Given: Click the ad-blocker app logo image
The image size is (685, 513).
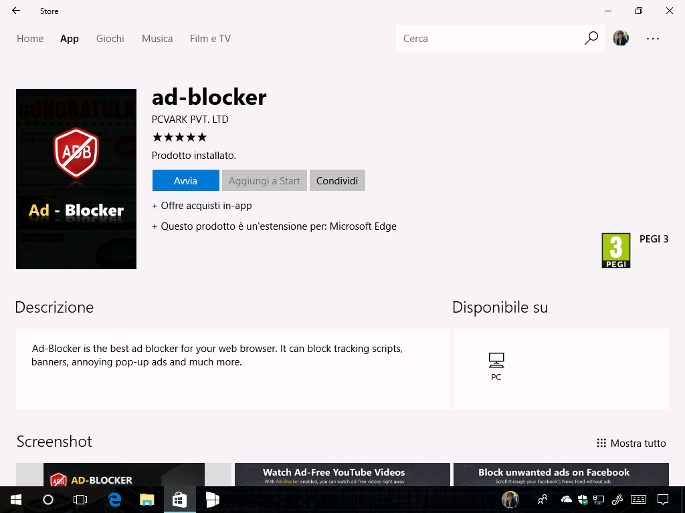Looking at the screenshot, I should point(76,179).
